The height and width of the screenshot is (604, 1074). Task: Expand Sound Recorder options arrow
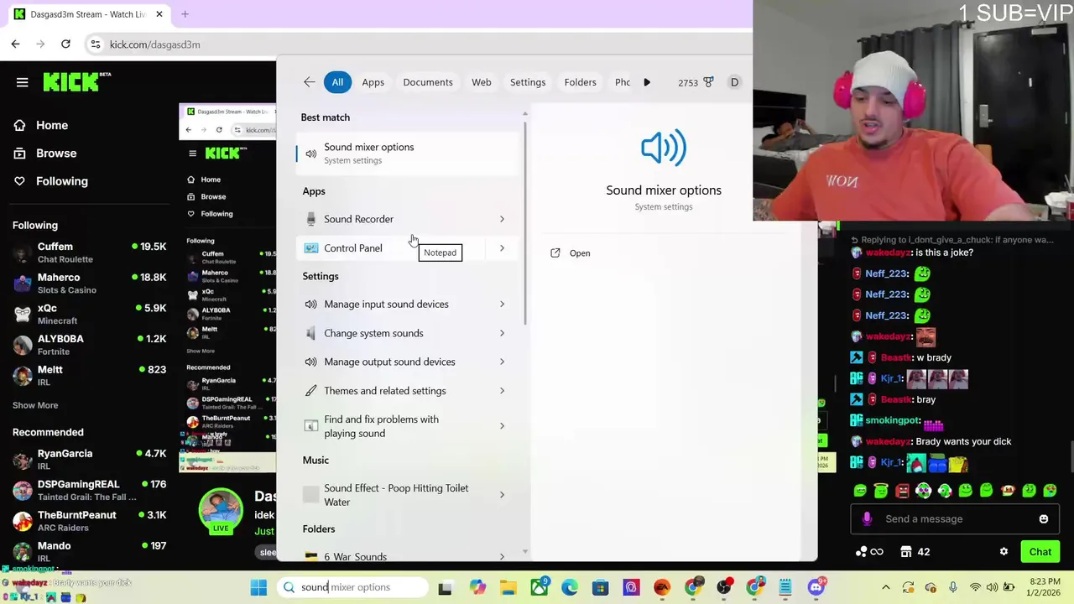(502, 219)
